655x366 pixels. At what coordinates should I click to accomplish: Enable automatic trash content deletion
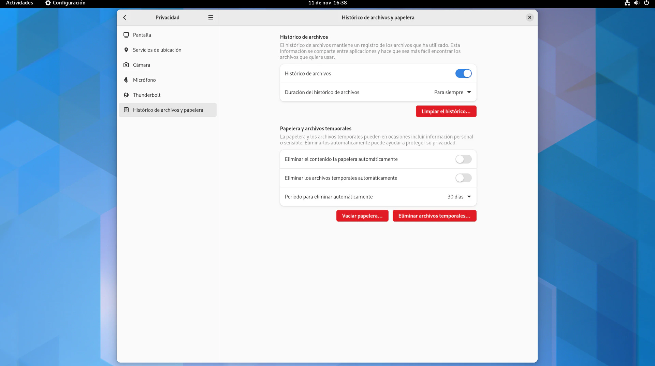click(x=463, y=159)
